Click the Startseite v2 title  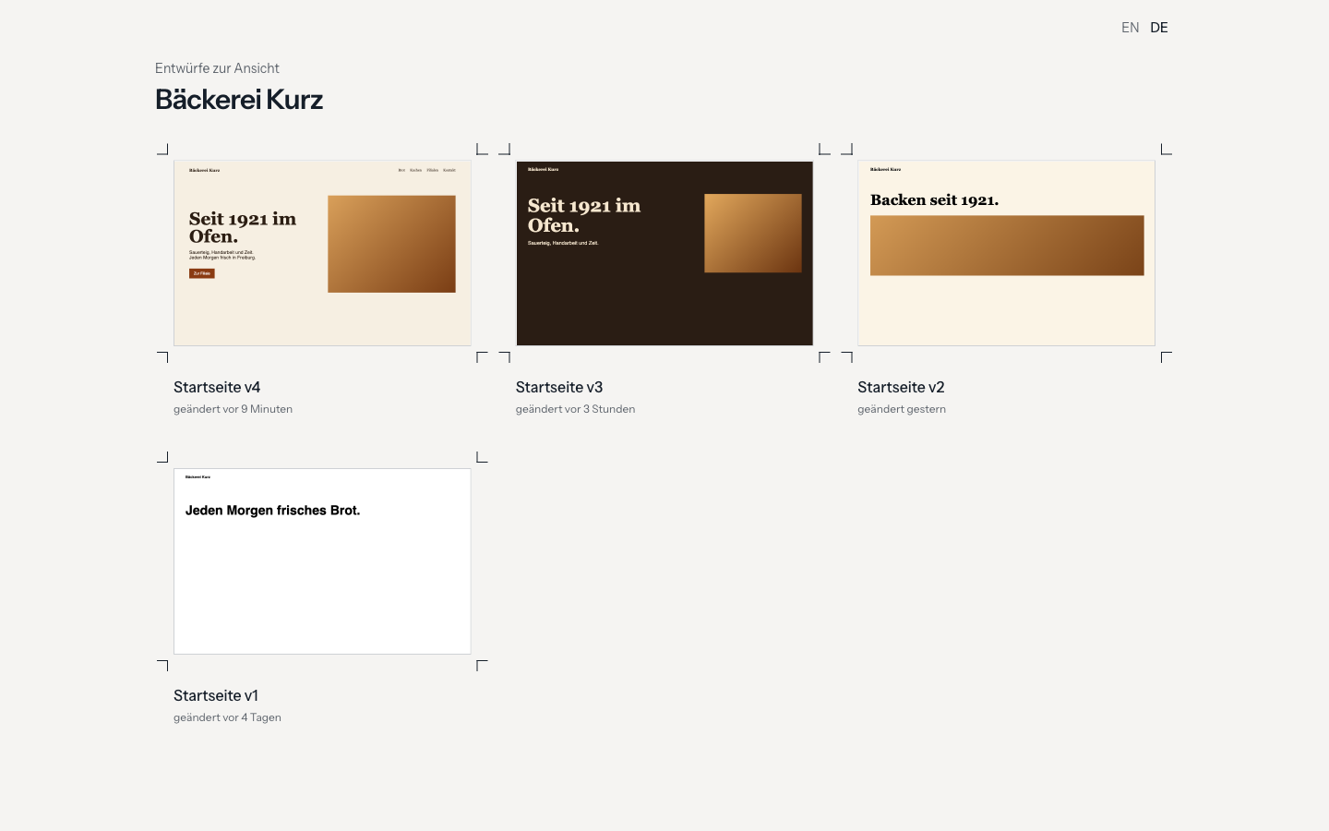901,387
